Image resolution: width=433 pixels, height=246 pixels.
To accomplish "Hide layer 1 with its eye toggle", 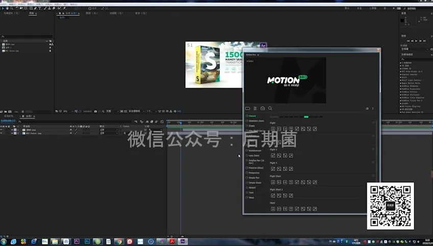I will pyautogui.click(x=1, y=130).
